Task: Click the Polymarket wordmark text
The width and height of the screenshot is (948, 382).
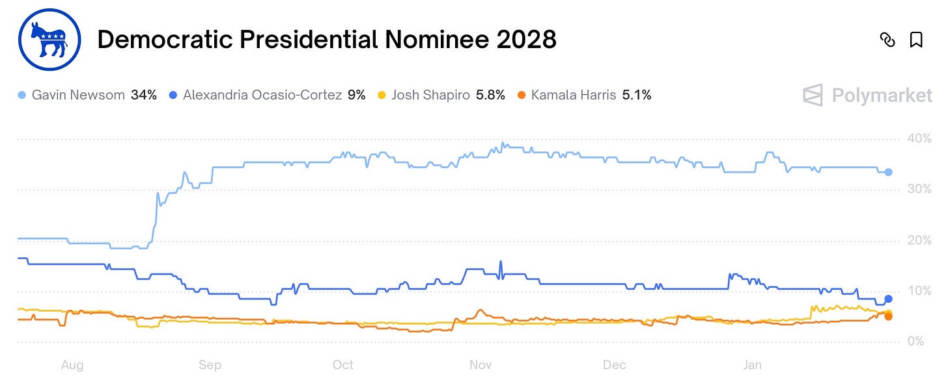Action: (882, 96)
